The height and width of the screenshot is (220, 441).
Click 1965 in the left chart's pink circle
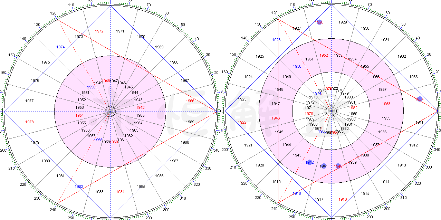140,115
